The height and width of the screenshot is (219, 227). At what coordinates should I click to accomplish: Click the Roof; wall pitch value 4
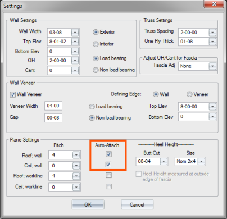pyautogui.click(x=53, y=155)
